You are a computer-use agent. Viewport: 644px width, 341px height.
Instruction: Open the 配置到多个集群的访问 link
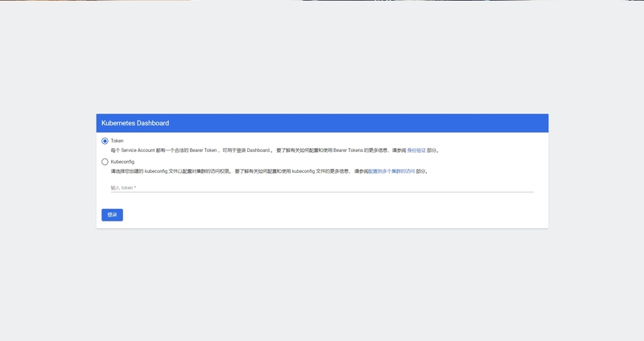391,171
